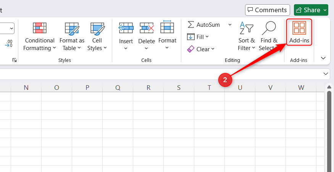This screenshot has width=334, height=172.
Task: Open the Comments pane
Action: (x=268, y=10)
